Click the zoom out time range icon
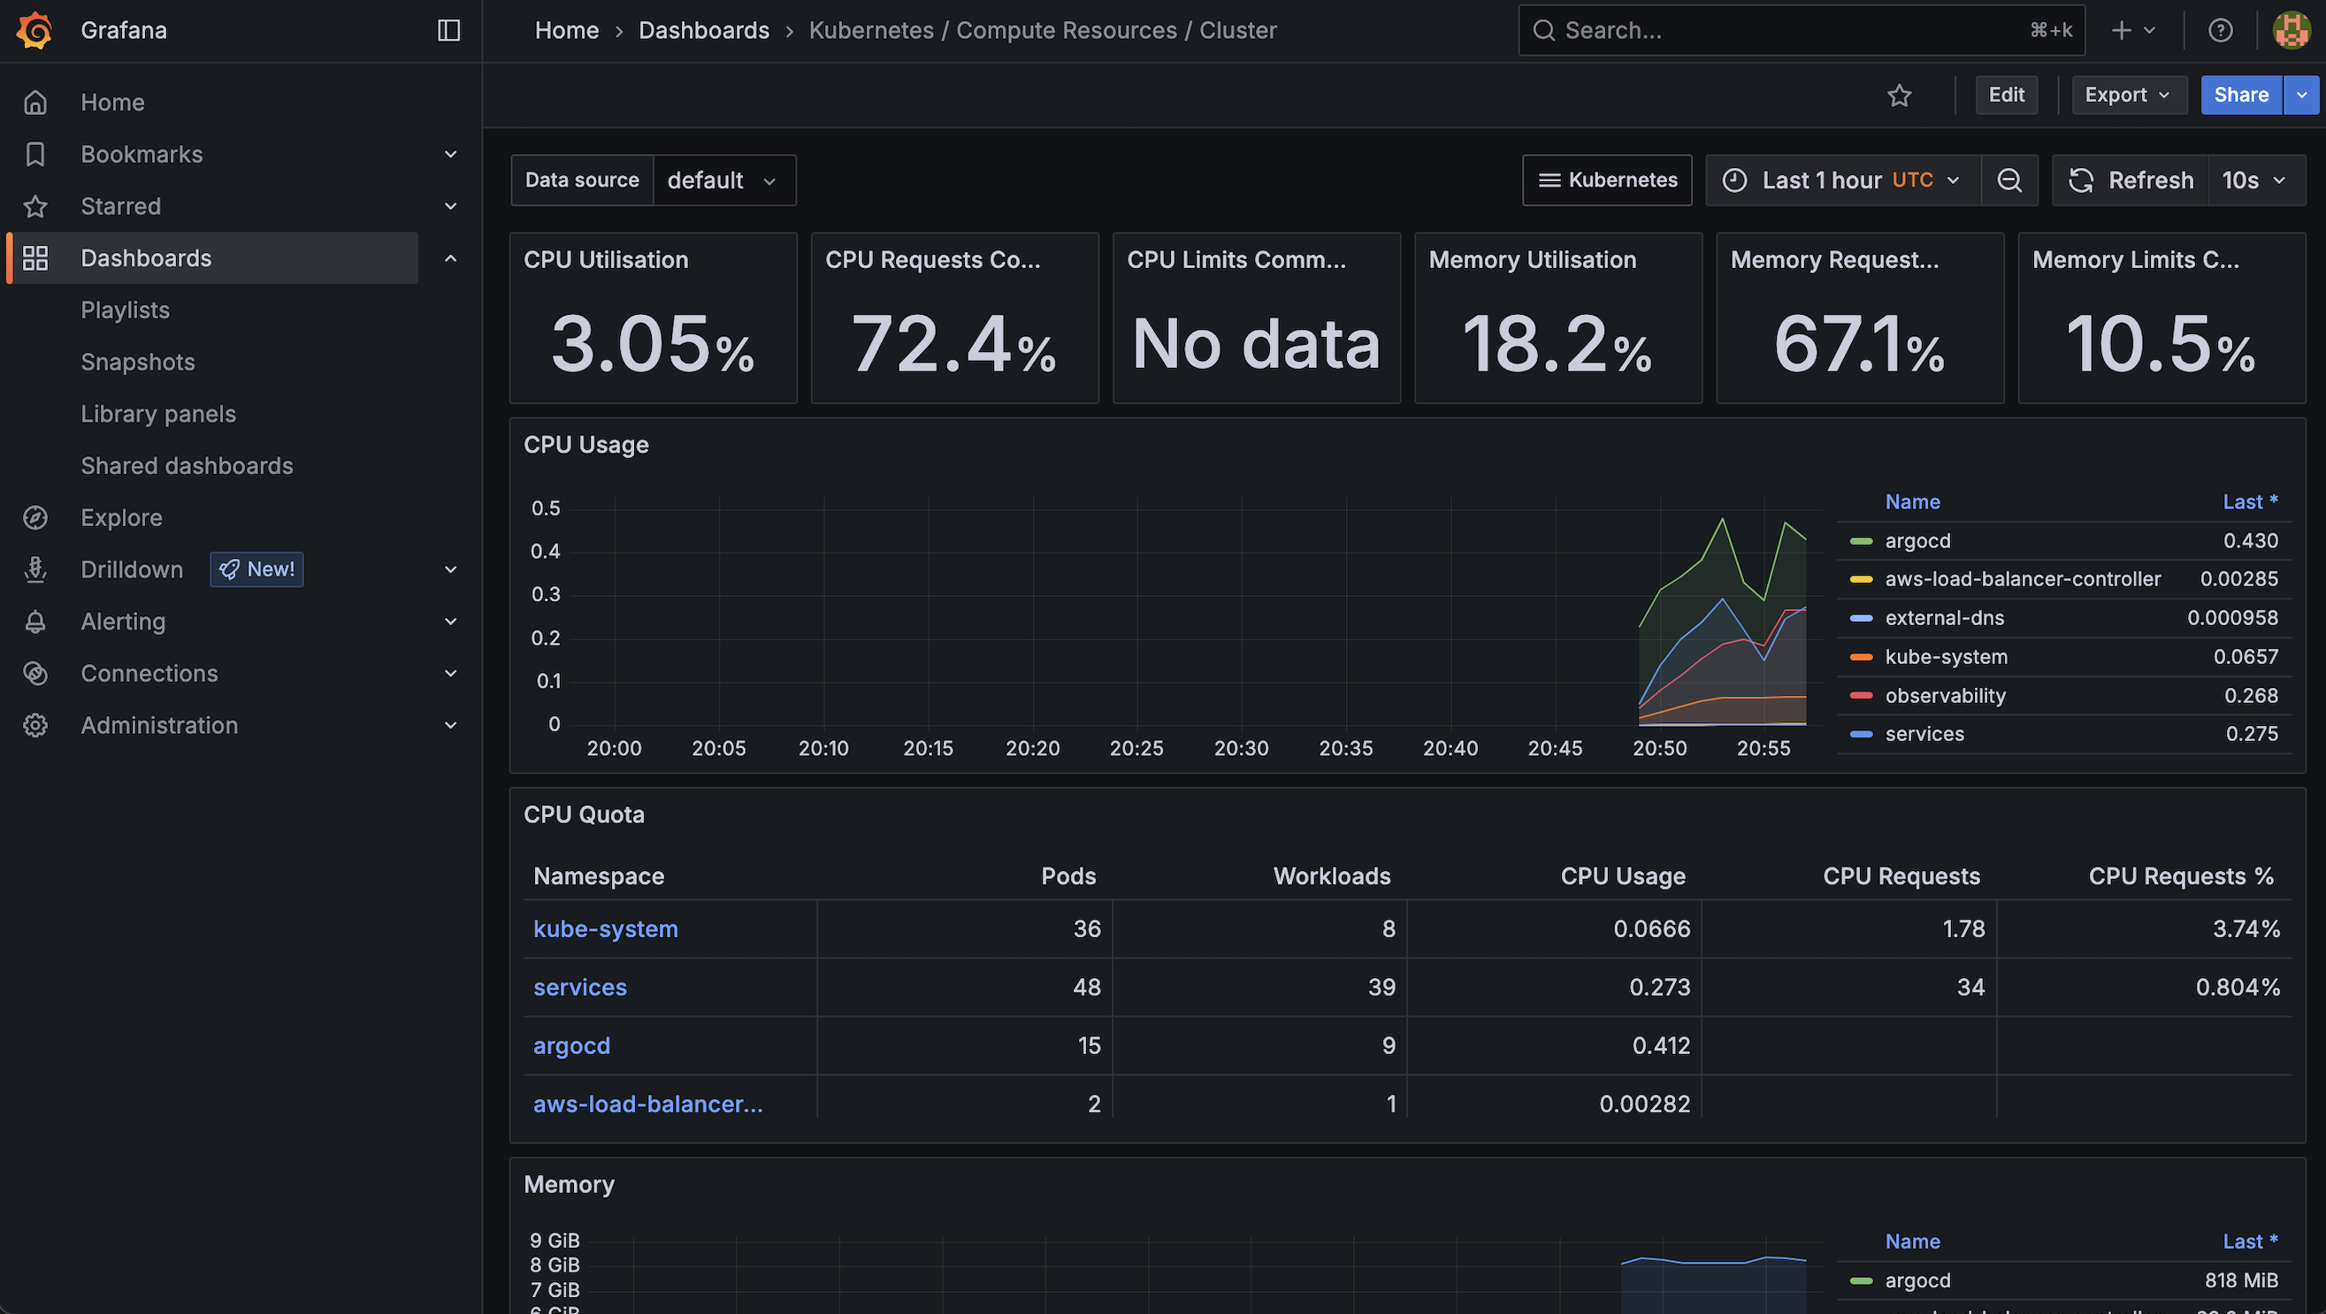The width and height of the screenshot is (2326, 1314). pos(2009,180)
